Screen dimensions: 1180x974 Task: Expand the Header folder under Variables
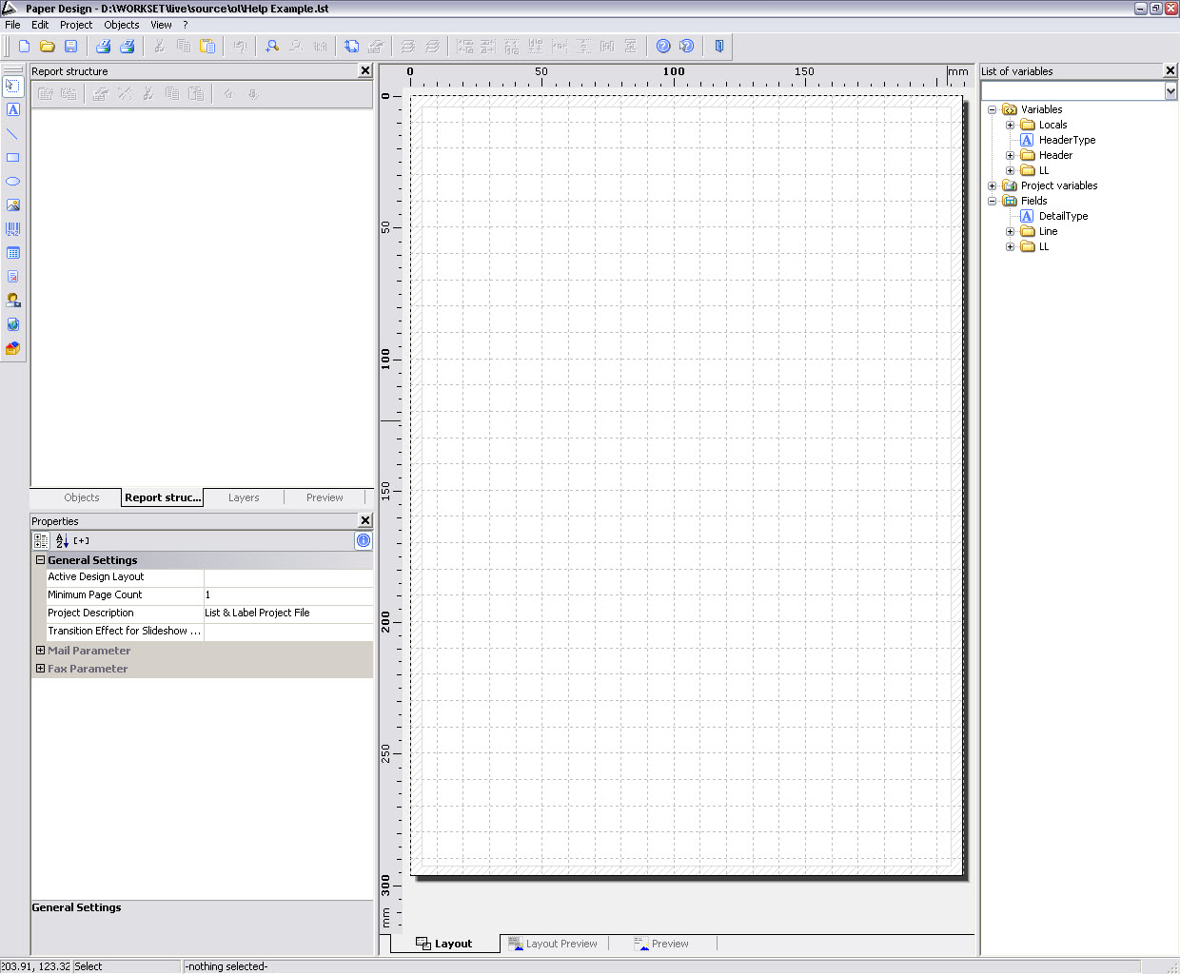[x=1011, y=155]
